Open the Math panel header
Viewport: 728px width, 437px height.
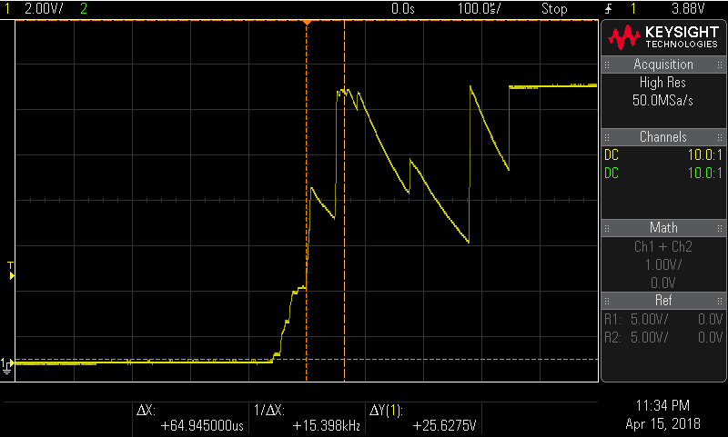[662, 227]
